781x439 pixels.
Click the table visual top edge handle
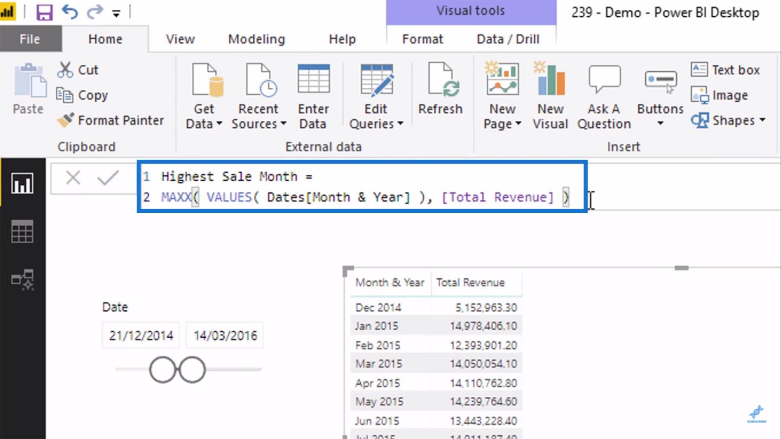coord(682,268)
